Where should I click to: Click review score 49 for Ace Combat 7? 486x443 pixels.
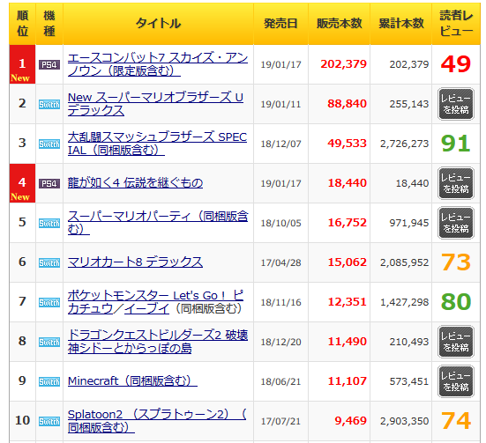(456, 64)
